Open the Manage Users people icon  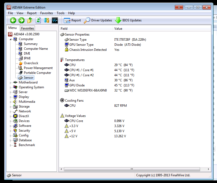click(47, 20)
